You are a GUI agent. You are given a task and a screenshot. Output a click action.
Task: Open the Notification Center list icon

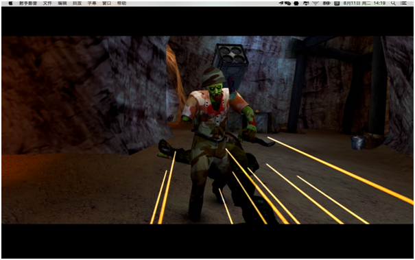pyautogui.click(x=403, y=3)
